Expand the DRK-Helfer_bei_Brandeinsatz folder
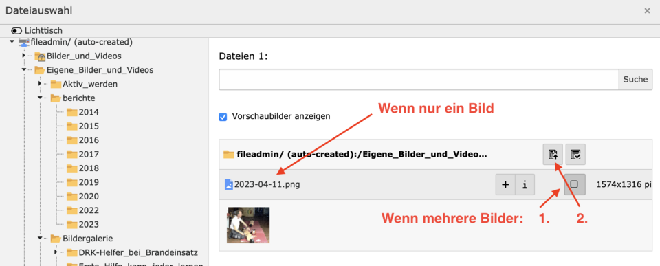Image resolution: width=660 pixels, height=266 pixels. pyautogui.click(x=56, y=252)
